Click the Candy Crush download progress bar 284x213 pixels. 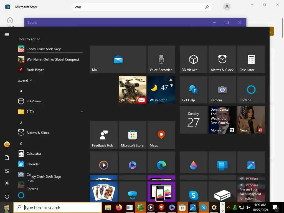coord(55,53)
